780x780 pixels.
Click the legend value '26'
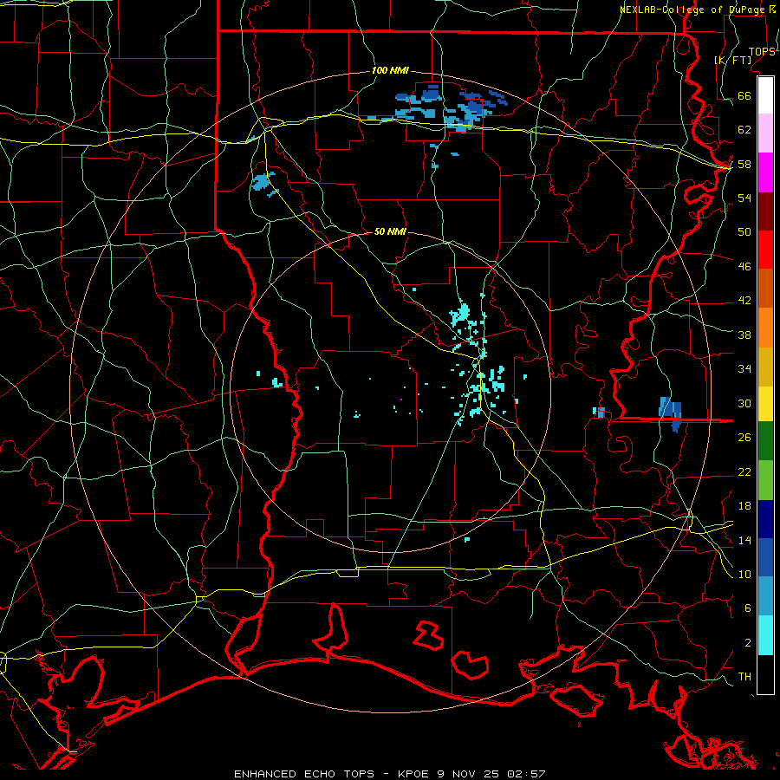click(x=744, y=438)
